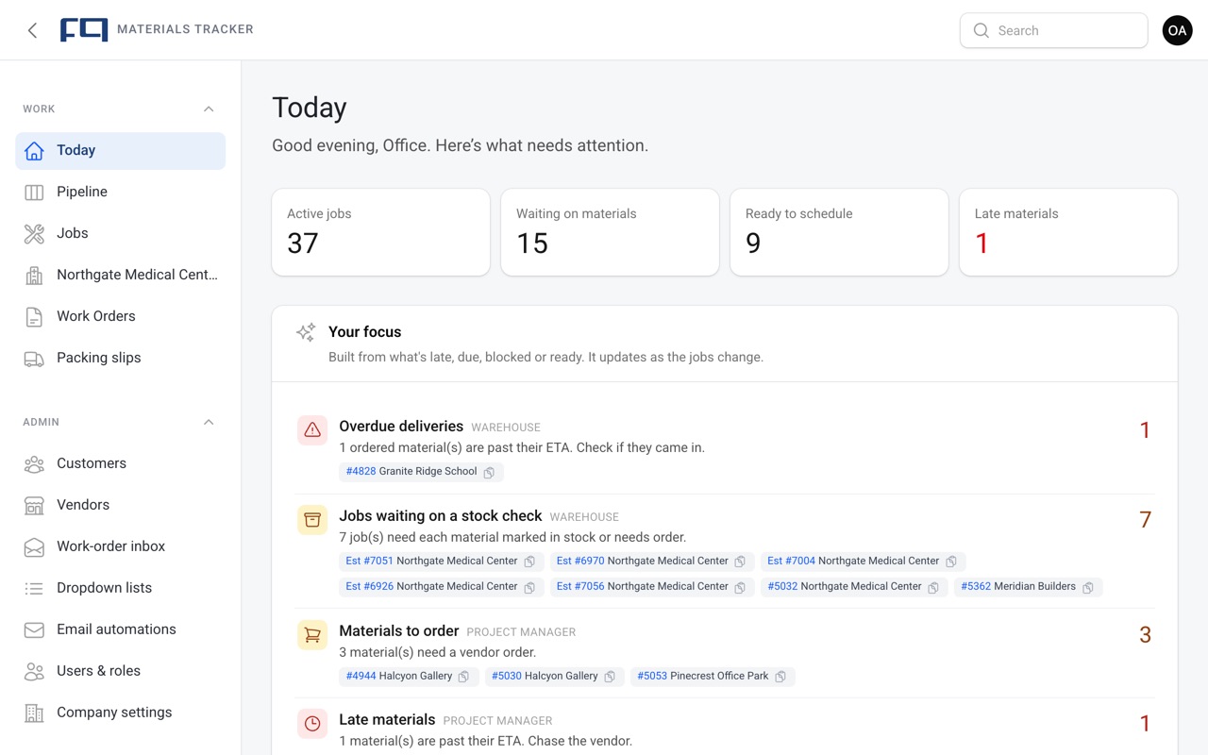Screen dimensions: 1208x755
Task: Click the Materials to order heading
Action: 399,631
